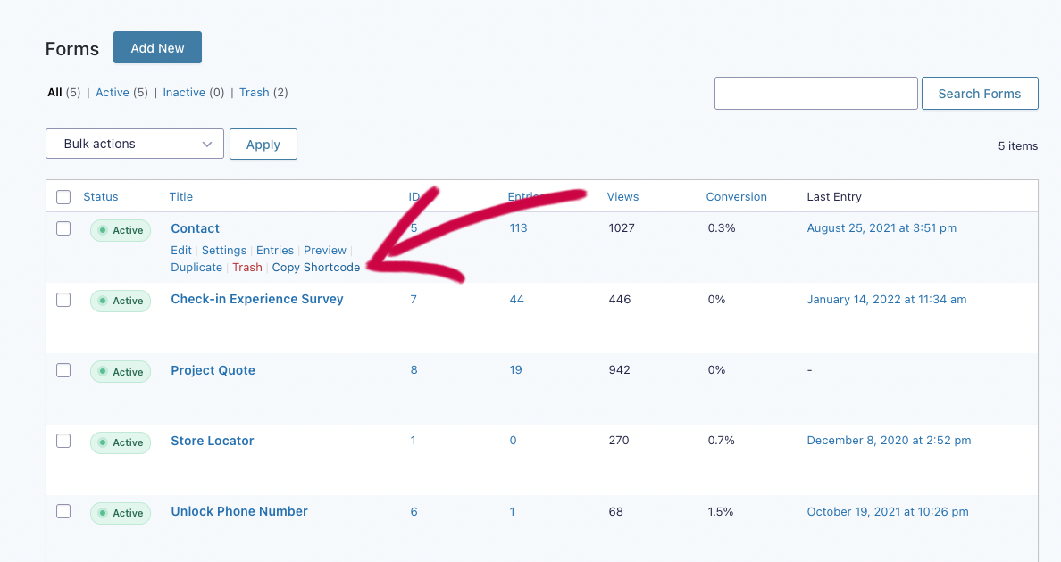Sort table by Views column
The image size is (1061, 562).
622,196
